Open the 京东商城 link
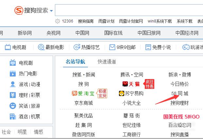 (84, 103)
